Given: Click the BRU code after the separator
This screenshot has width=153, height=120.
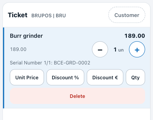Looking at the screenshot, I should point(61,16).
